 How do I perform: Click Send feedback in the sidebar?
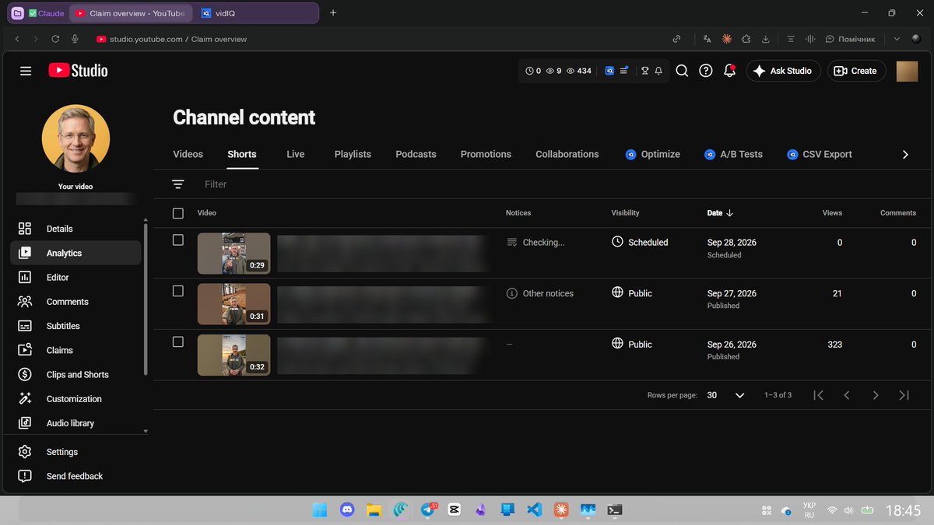click(x=75, y=476)
